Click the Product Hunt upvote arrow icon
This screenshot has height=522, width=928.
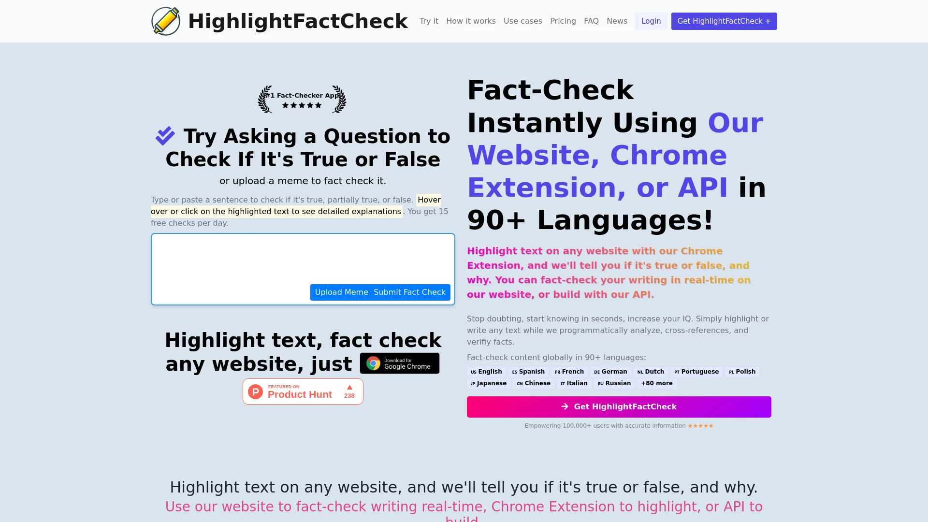click(348, 387)
